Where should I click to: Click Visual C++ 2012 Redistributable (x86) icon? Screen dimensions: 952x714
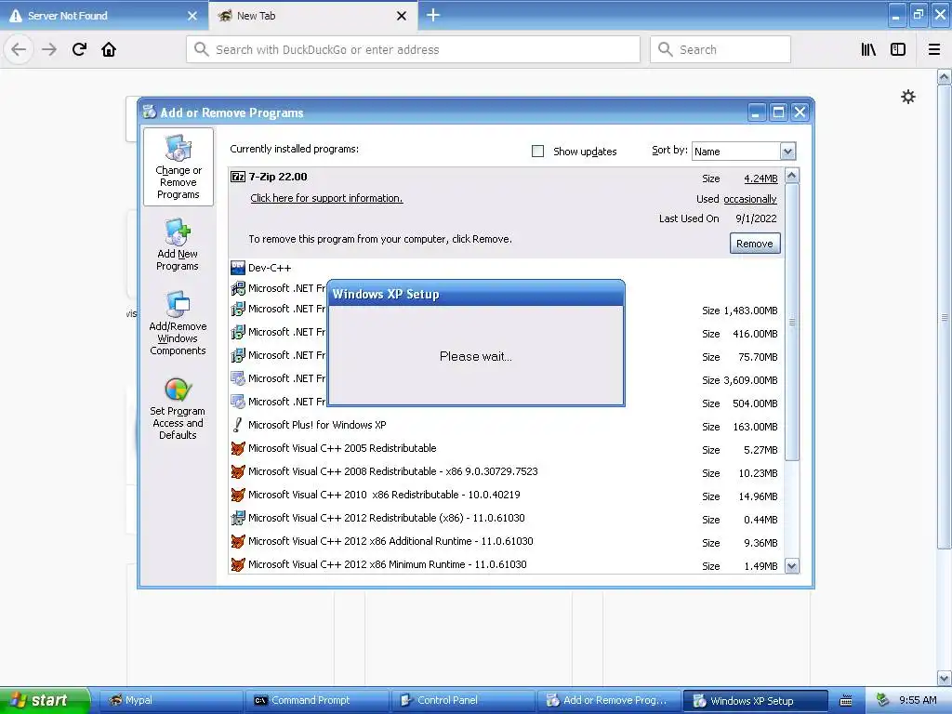238,518
